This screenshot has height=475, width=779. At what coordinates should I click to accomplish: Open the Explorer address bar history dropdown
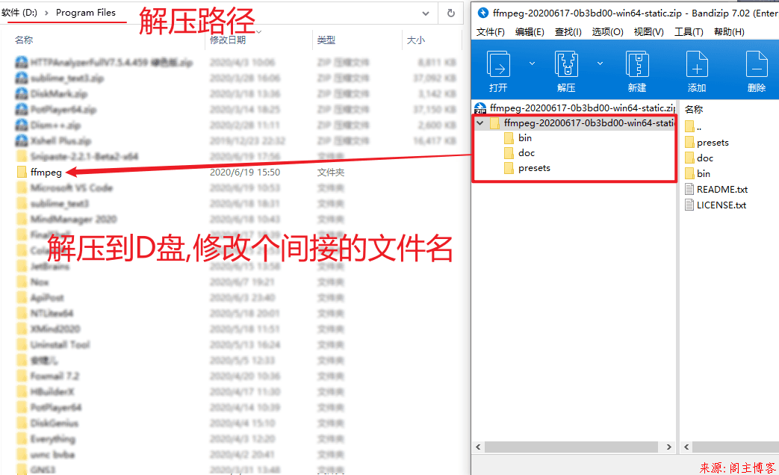426,13
